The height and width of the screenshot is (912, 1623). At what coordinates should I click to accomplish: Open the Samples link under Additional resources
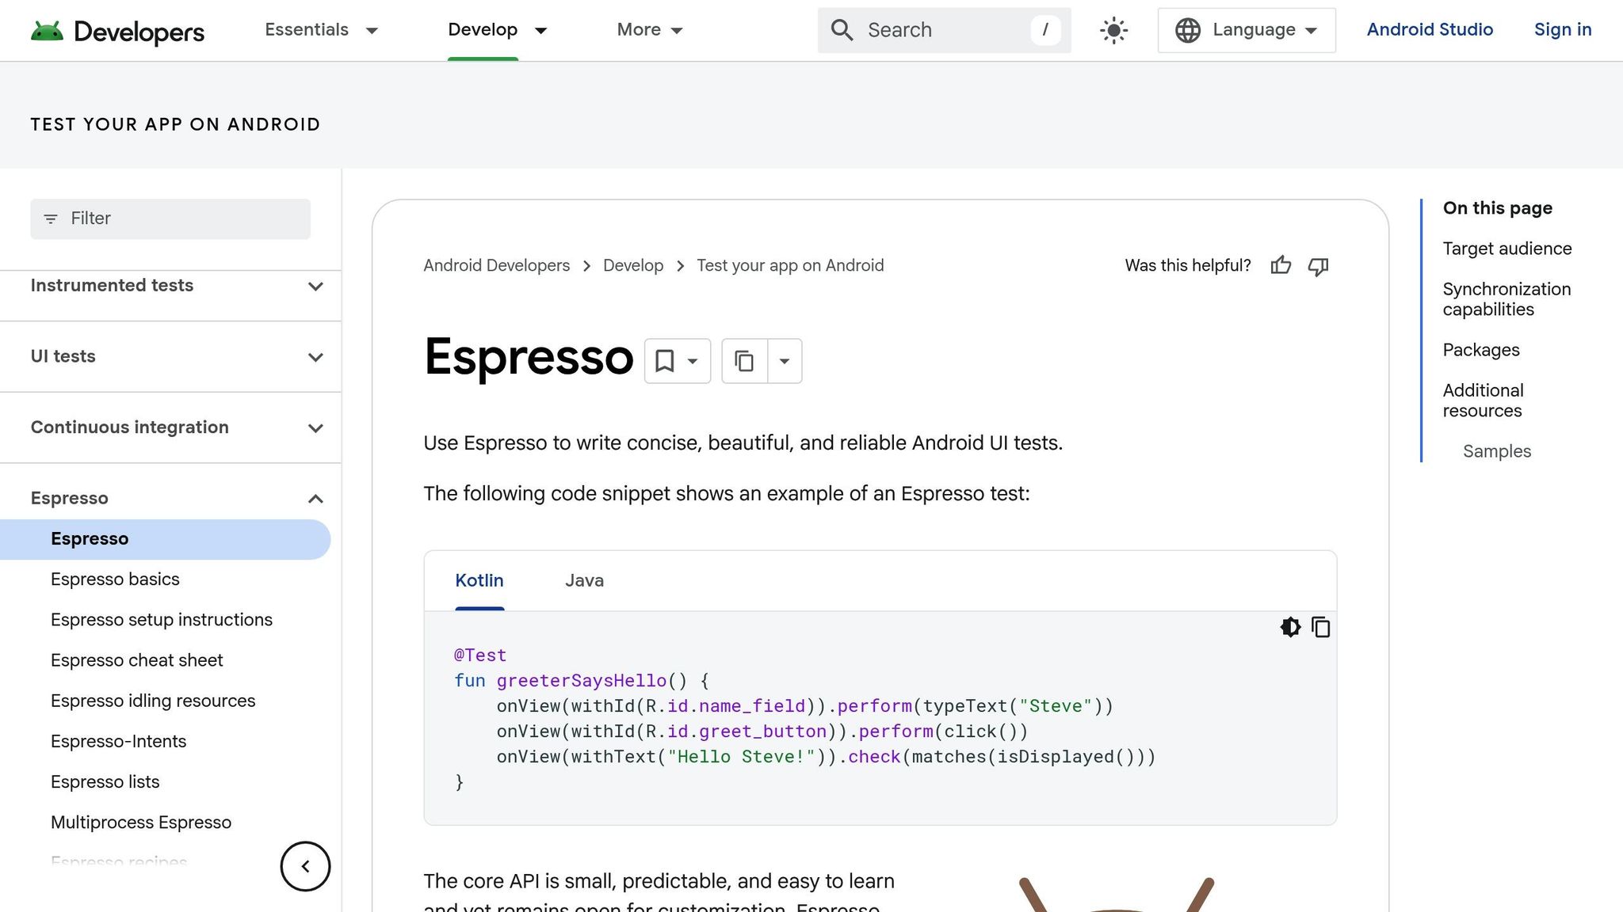[x=1496, y=451]
